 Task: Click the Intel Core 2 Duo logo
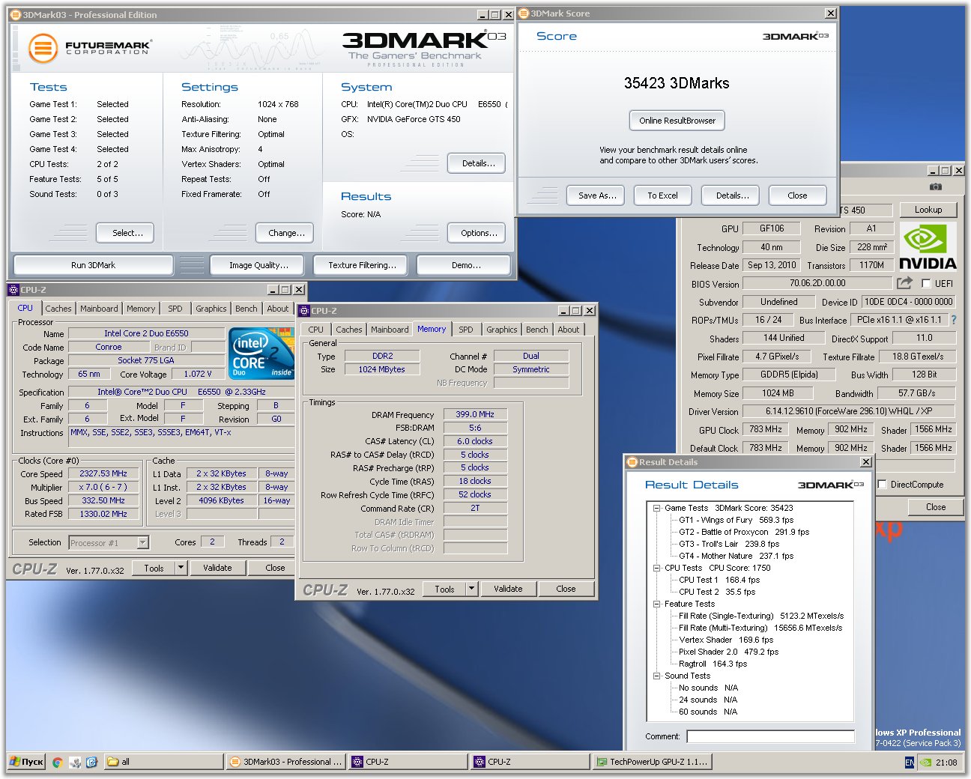(x=261, y=353)
